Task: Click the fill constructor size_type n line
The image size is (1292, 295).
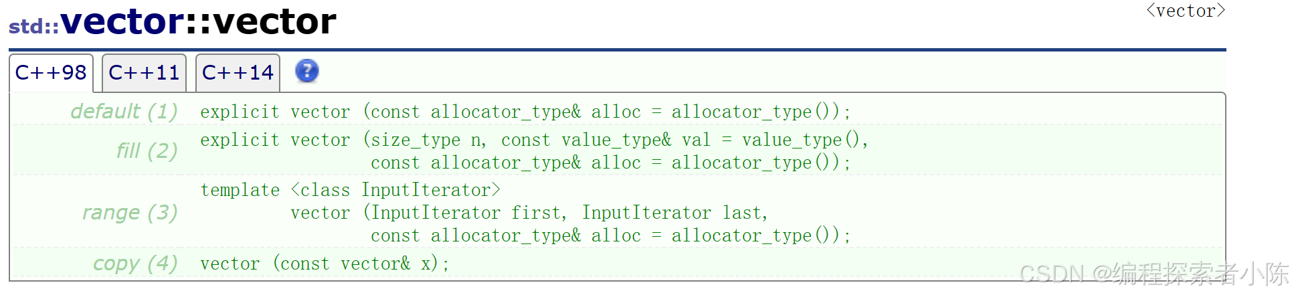Action: pyautogui.click(x=533, y=140)
